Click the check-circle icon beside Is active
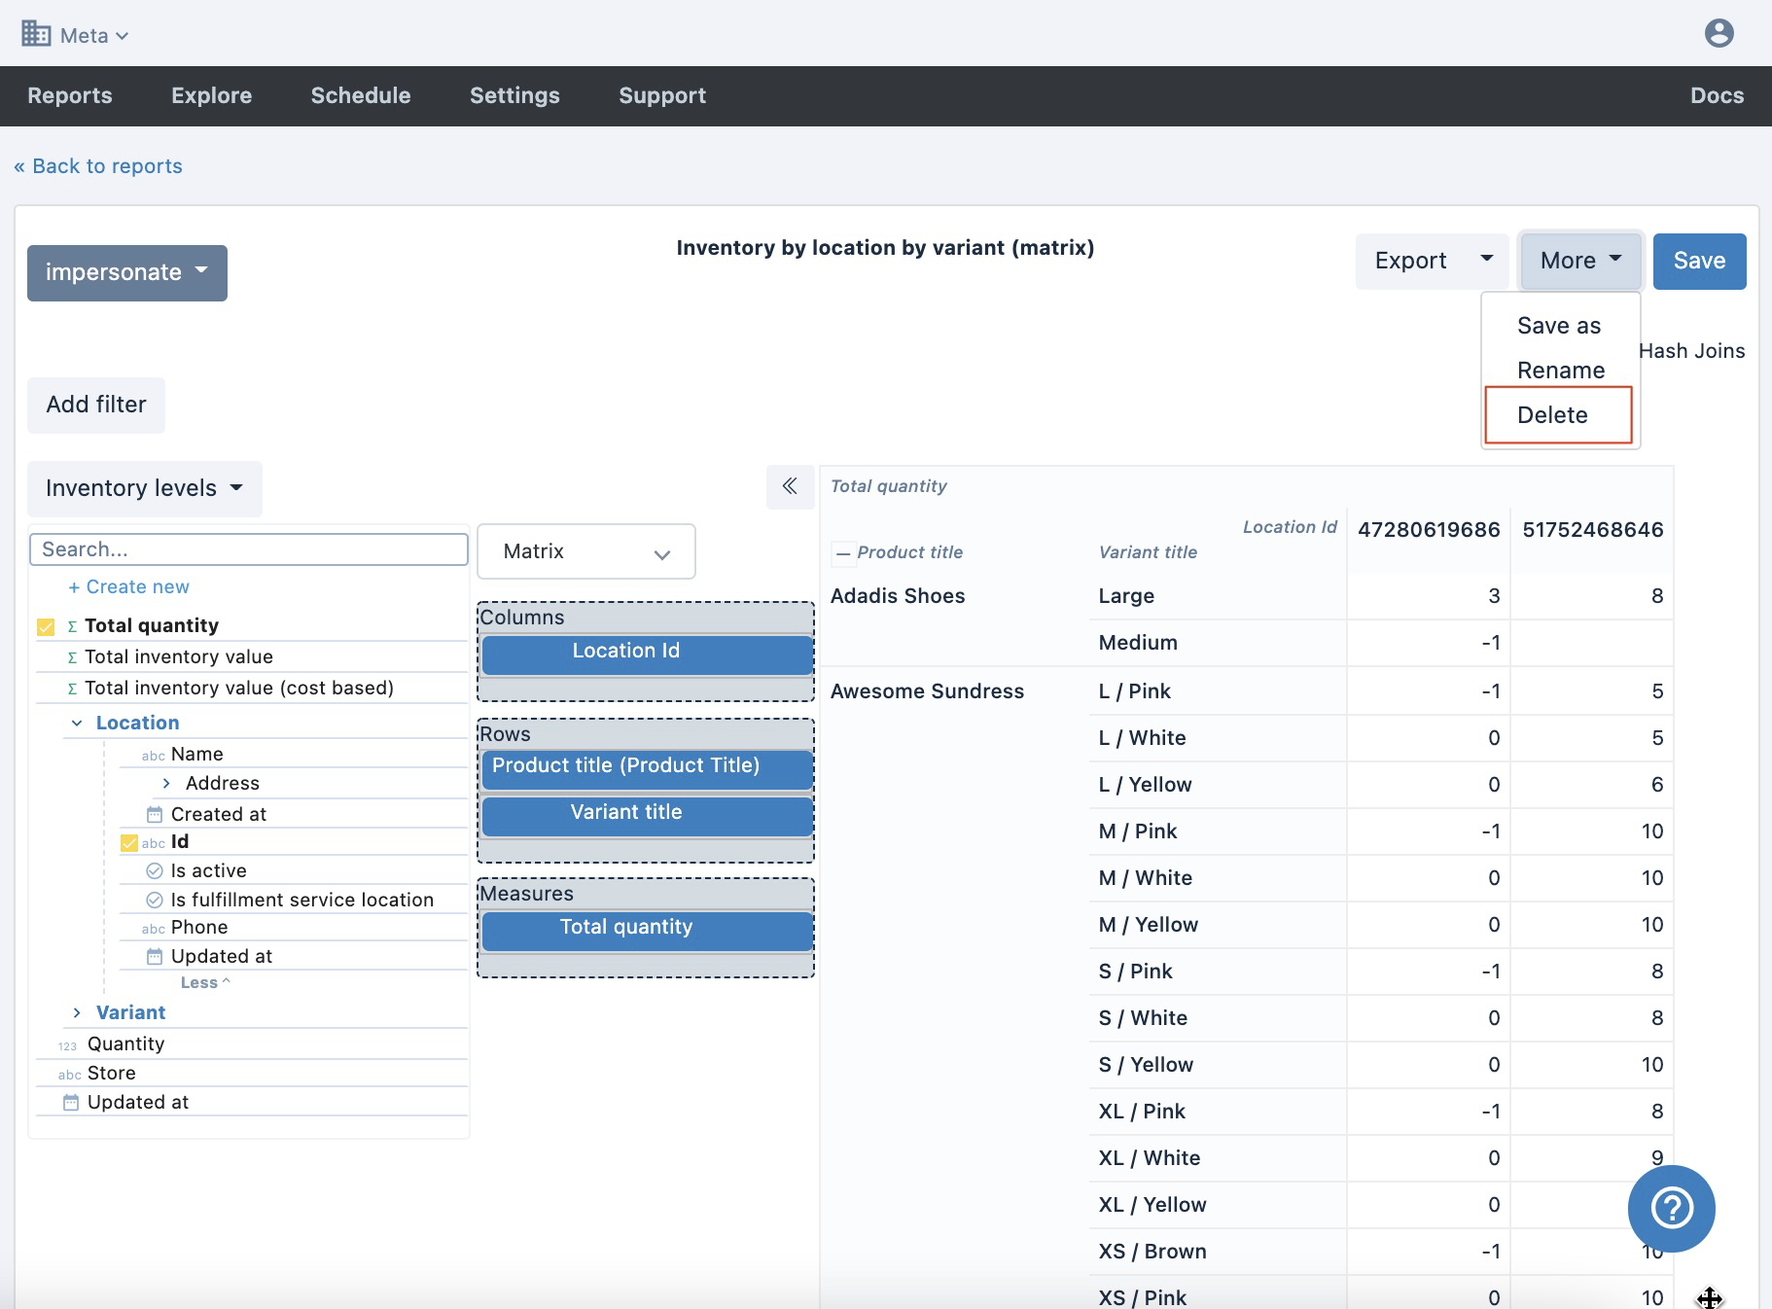The height and width of the screenshot is (1309, 1772). [155, 870]
